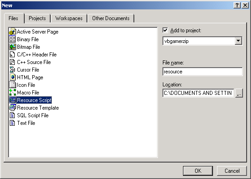Select the Resource Template icon
The width and height of the screenshot is (251, 179).
tap(13, 108)
